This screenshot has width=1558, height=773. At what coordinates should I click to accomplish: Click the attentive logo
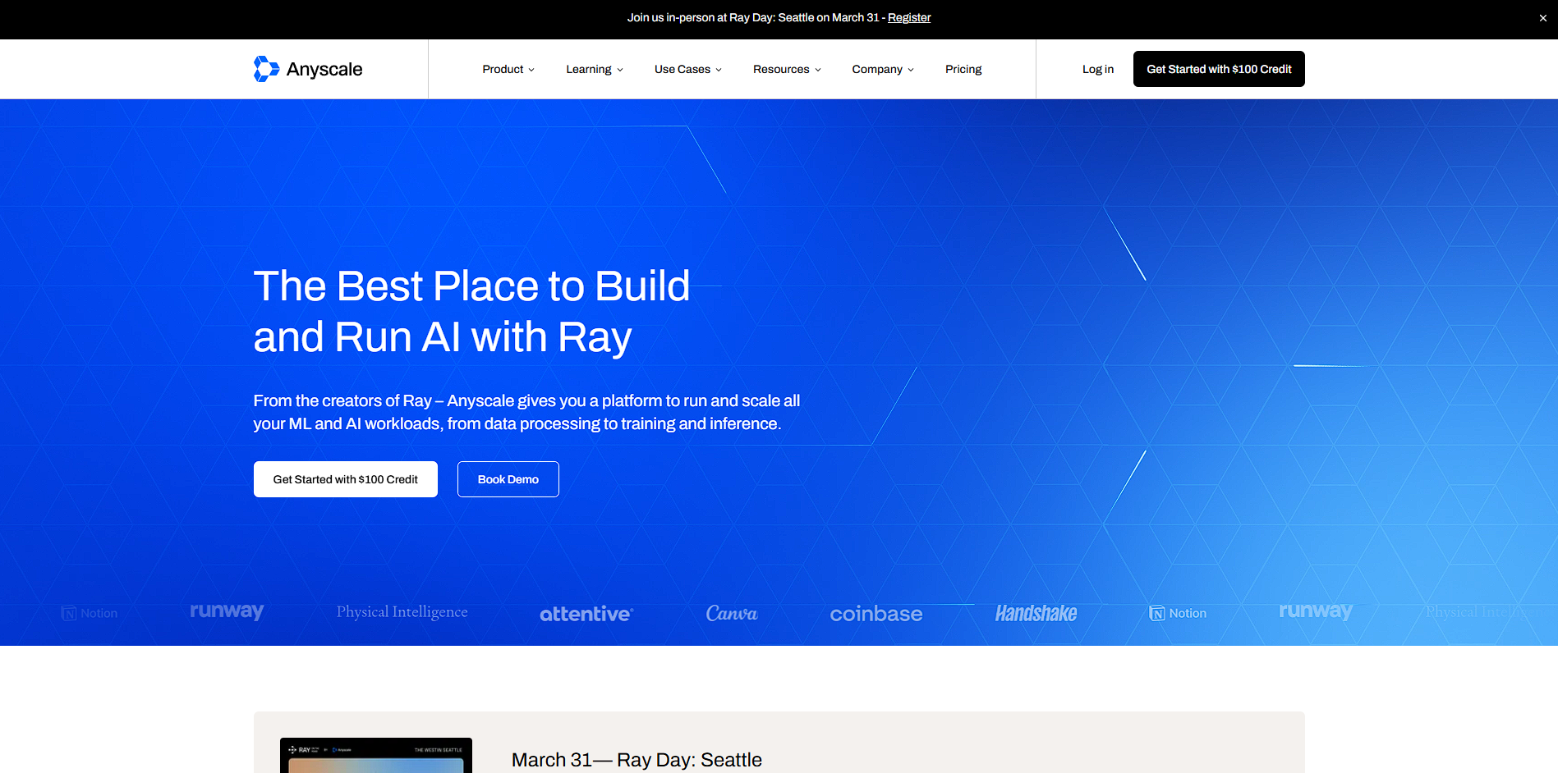586,614
